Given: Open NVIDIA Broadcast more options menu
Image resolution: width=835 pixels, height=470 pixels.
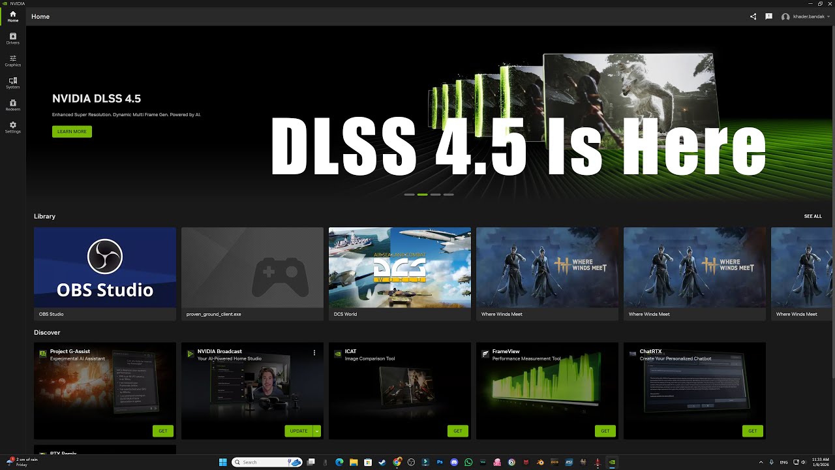Looking at the screenshot, I should [x=314, y=352].
